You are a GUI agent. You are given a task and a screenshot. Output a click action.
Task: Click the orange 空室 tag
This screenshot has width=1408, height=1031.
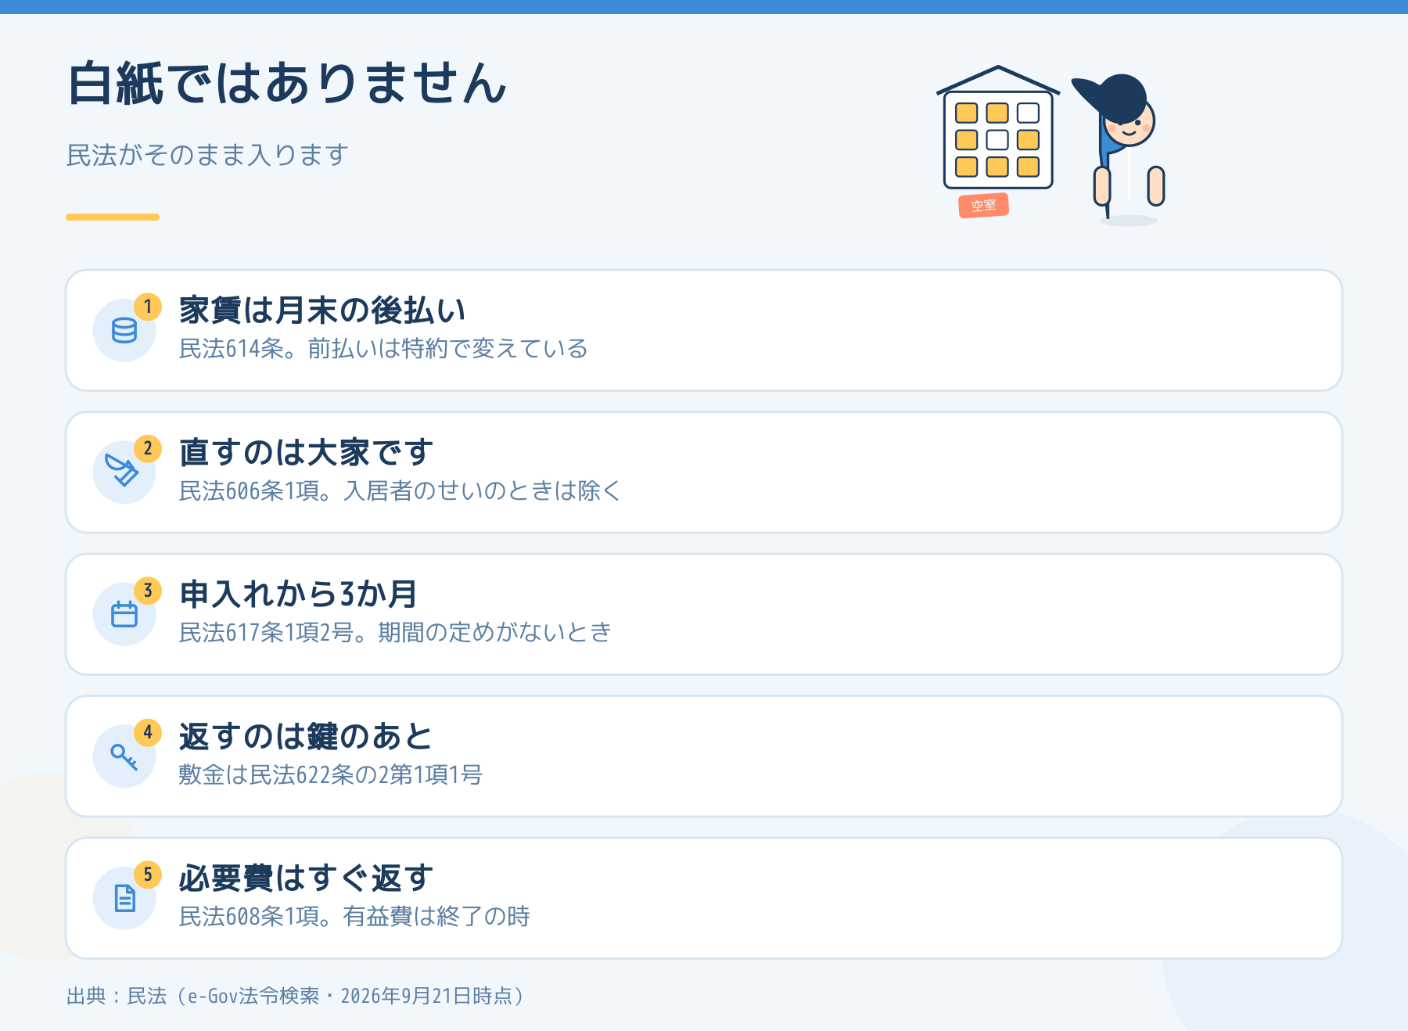click(984, 206)
